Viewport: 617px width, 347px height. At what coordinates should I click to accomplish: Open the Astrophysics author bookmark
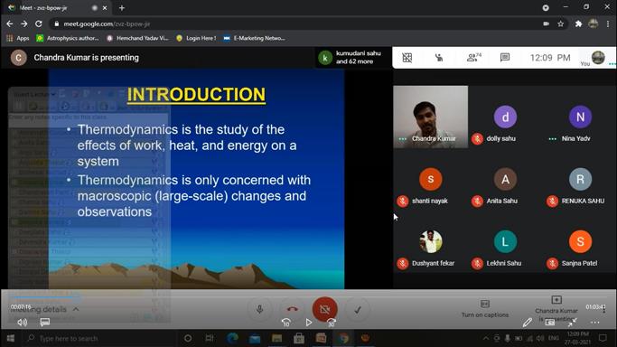[x=67, y=38]
